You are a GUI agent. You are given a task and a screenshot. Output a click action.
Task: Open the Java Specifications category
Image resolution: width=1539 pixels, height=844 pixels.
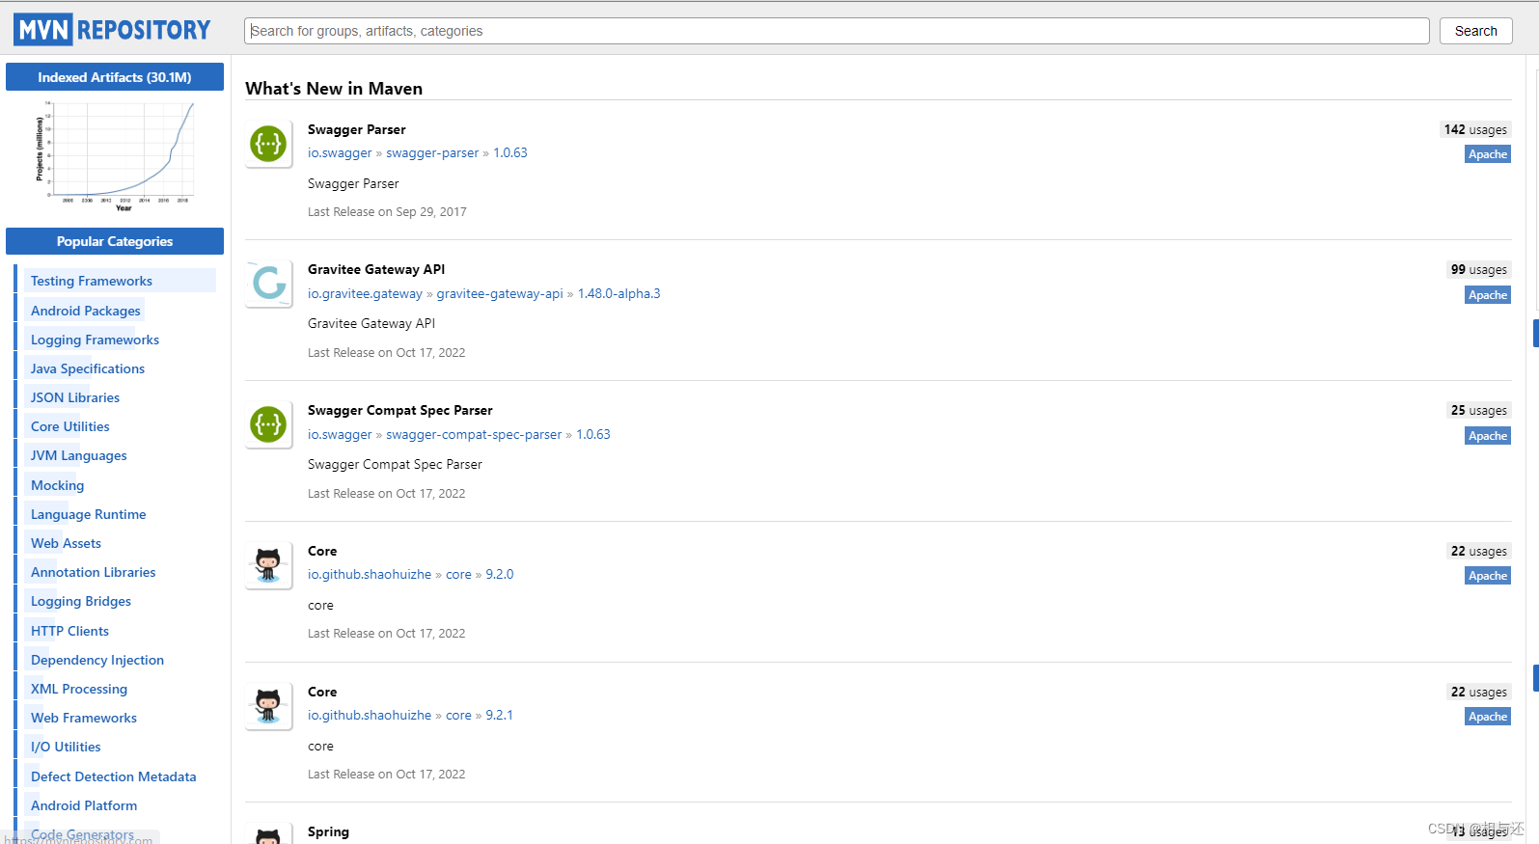(88, 368)
